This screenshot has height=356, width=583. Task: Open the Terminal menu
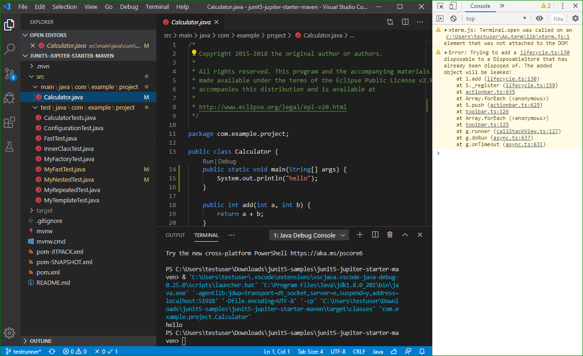157,7
